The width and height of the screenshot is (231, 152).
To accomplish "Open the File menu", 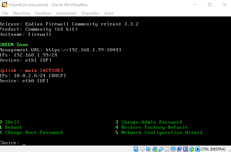I will point(5,13).
